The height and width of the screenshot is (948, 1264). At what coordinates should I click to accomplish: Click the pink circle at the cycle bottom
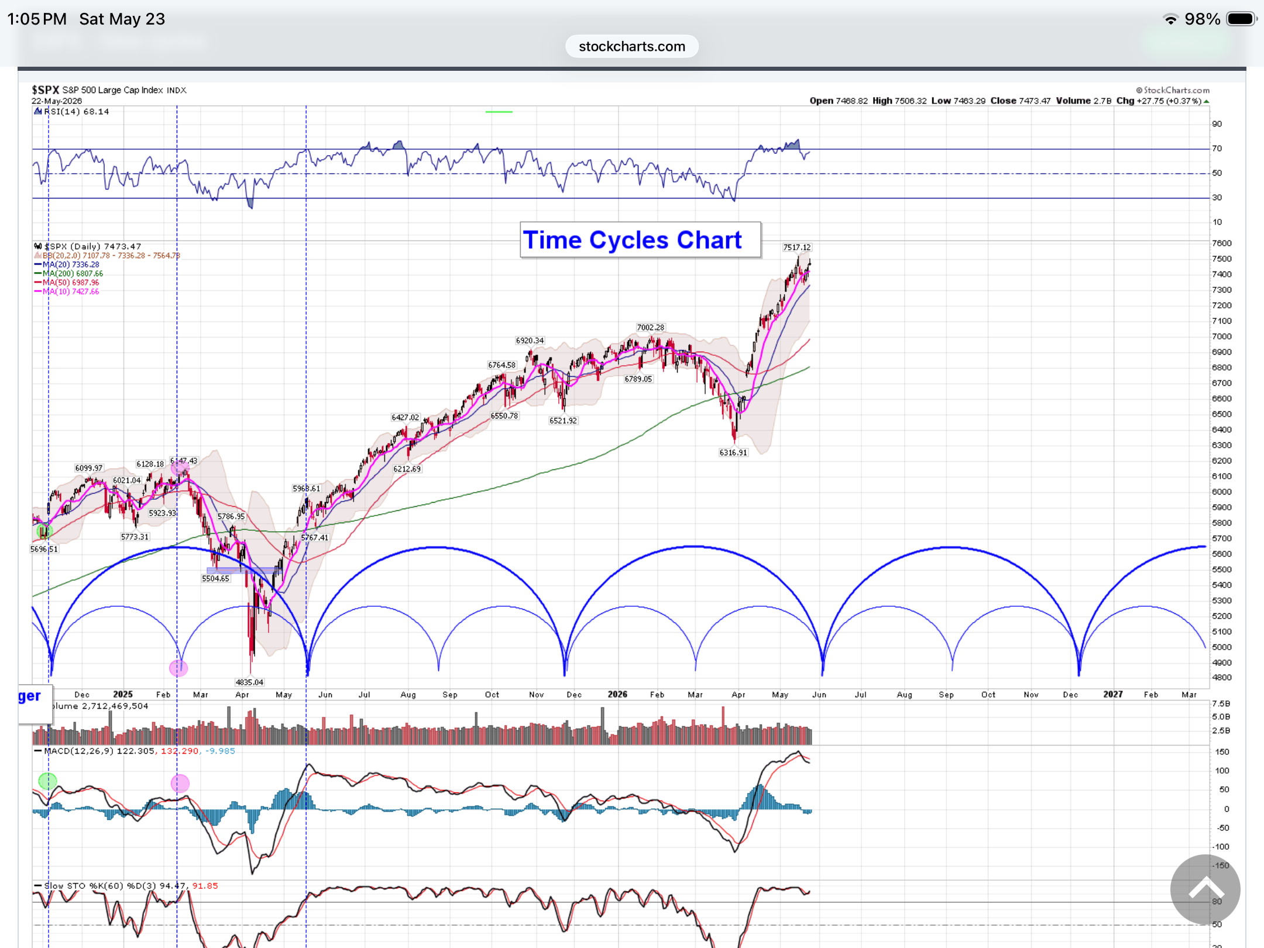pos(178,668)
